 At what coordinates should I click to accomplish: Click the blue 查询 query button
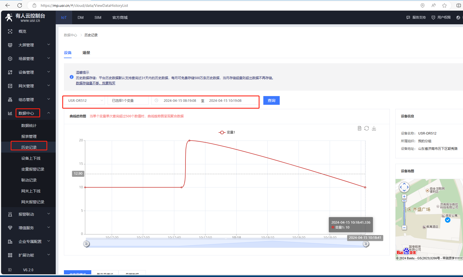(x=271, y=101)
